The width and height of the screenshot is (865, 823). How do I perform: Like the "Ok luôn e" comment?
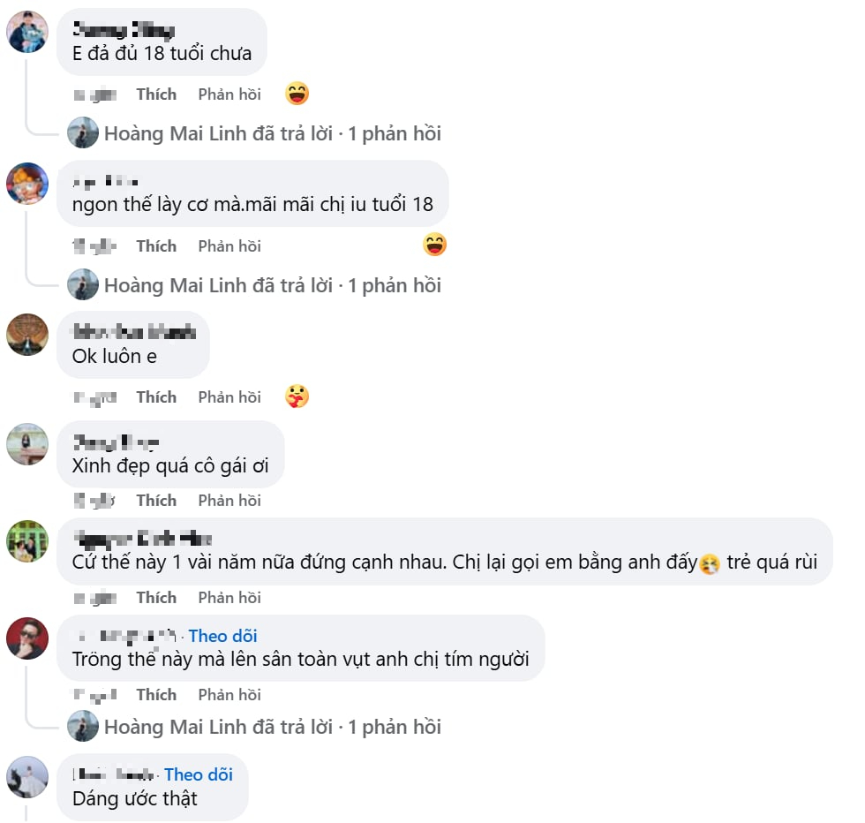point(156,397)
